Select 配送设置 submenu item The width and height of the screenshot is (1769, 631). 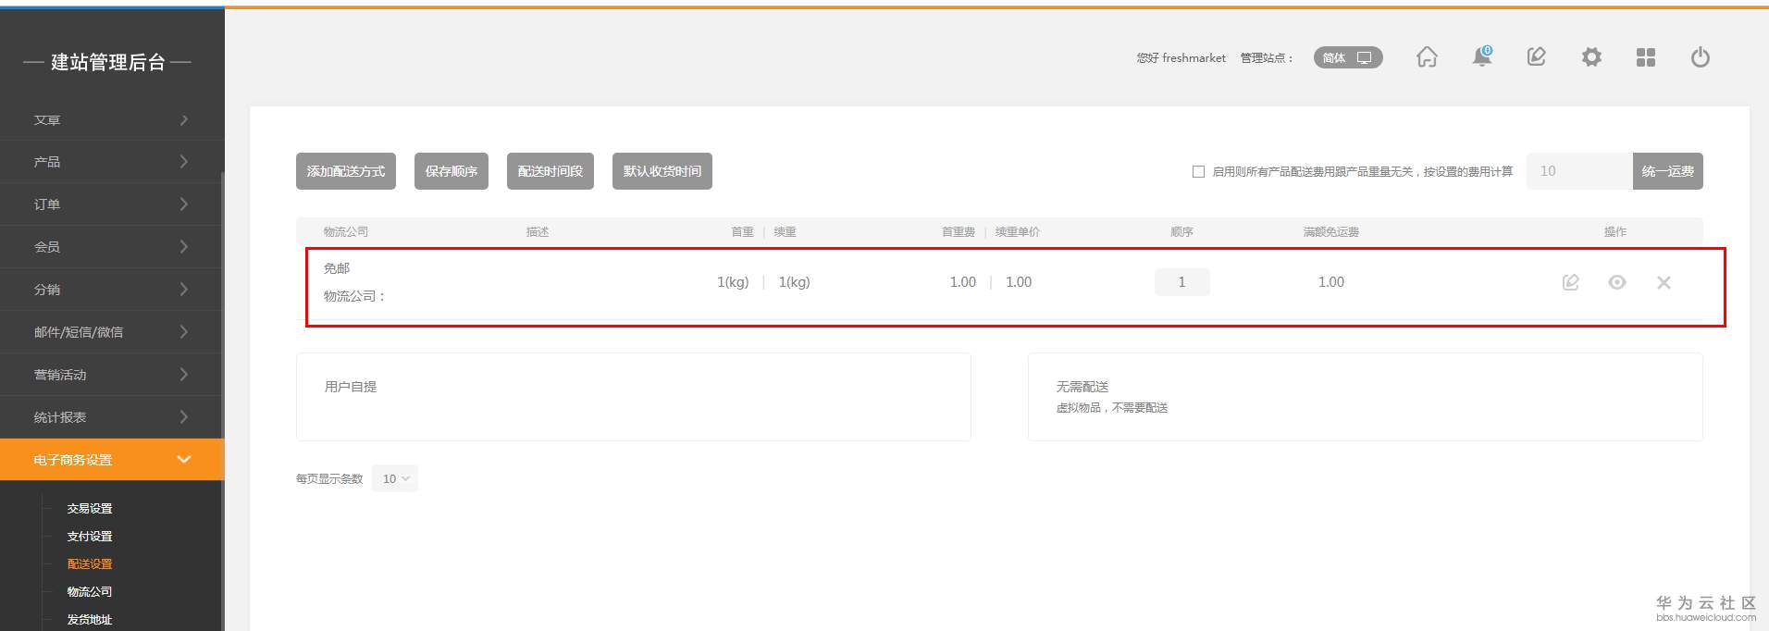point(90,563)
